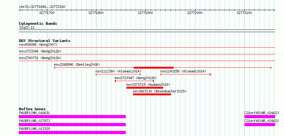Click the esv2723347 red span line
This screenshot has height=136, width=284.
134,81
